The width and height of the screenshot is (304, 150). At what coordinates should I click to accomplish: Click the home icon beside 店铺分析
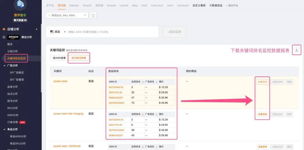(x=4, y=29)
